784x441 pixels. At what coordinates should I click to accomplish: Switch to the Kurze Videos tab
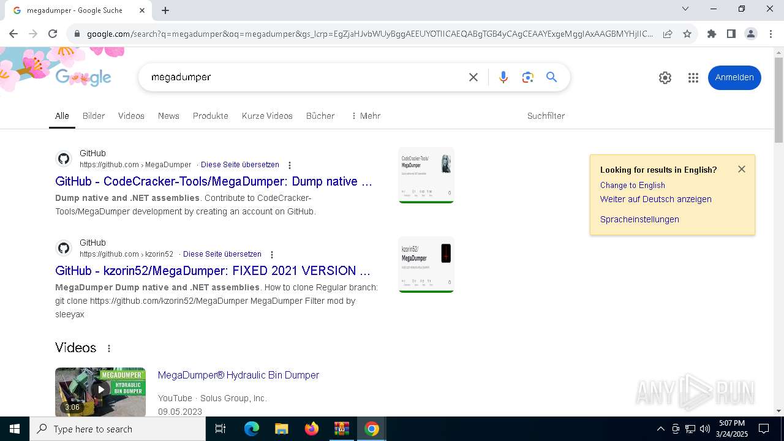pos(267,116)
